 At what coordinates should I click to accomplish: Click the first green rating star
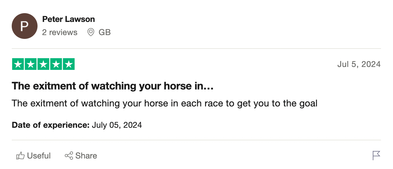(x=18, y=64)
